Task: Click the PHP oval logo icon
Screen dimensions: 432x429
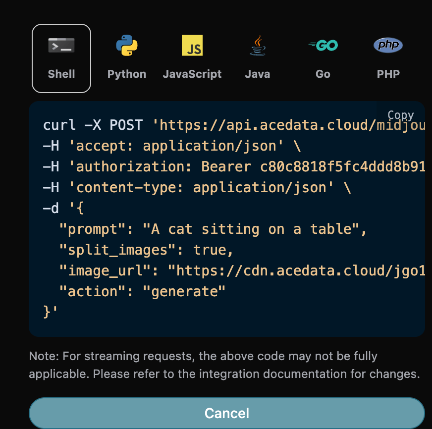Action: pos(388,46)
